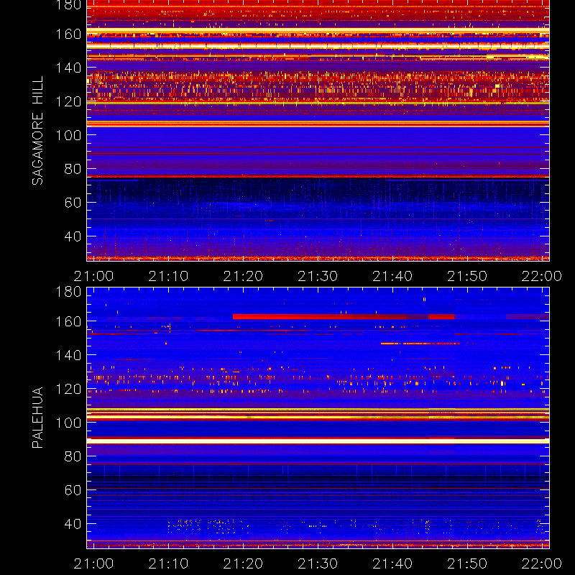Click the 140 tick label on Sagamore Hill axis
The width and height of the screenshot is (575, 575).
[x=68, y=68]
